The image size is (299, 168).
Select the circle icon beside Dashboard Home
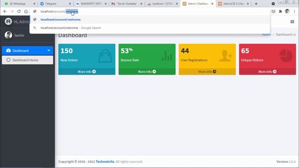point(8,60)
